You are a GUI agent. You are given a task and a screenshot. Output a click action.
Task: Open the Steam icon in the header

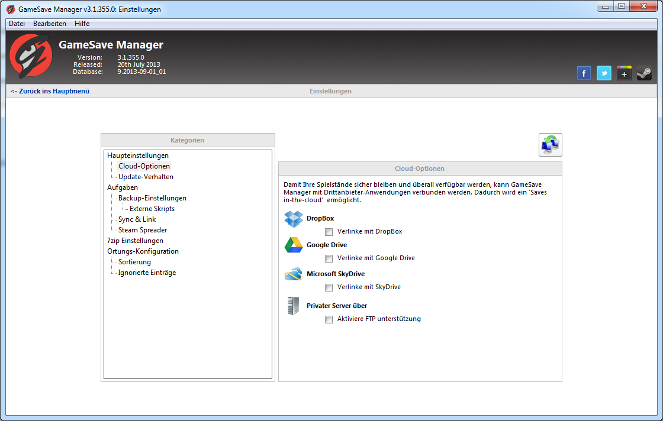click(x=644, y=73)
